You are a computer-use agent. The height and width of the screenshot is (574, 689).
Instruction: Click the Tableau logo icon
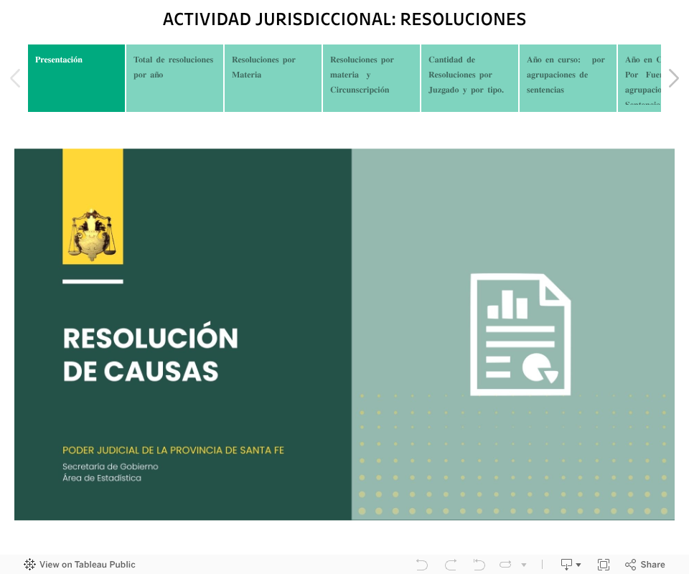pos(29,565)
